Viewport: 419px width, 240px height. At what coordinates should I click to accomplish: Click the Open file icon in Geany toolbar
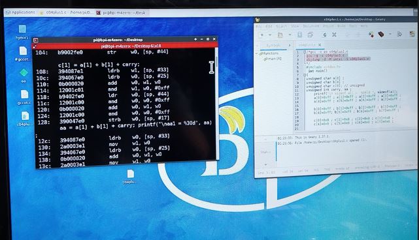[280, 35]
